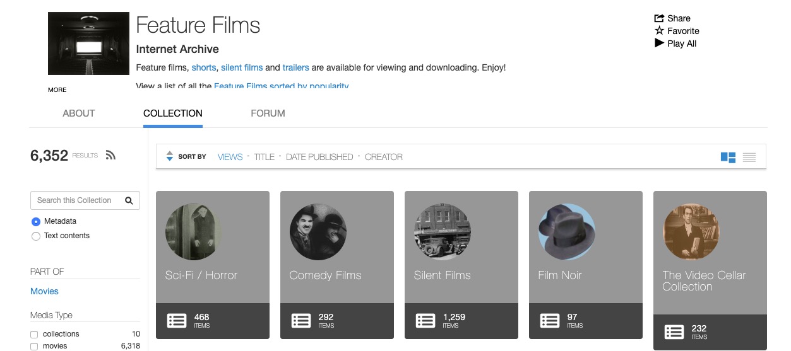The image size is (791, 351).
Task: Sort by VIEWS
Action: pyautogui.click(x=230, y=157)
